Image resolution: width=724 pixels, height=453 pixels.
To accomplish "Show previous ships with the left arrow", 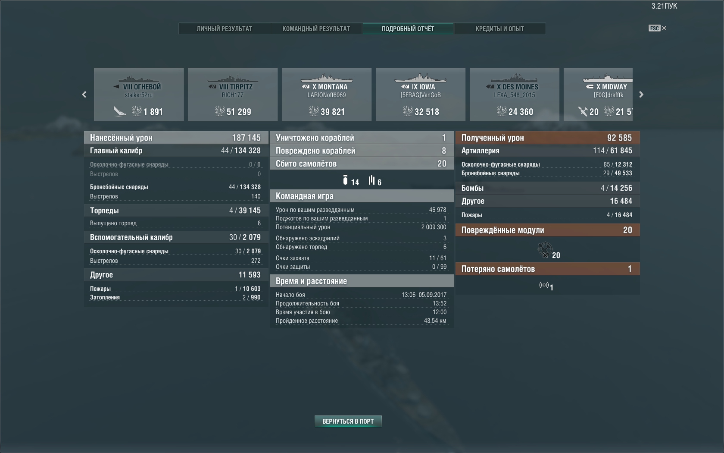I will click(84, 94).
